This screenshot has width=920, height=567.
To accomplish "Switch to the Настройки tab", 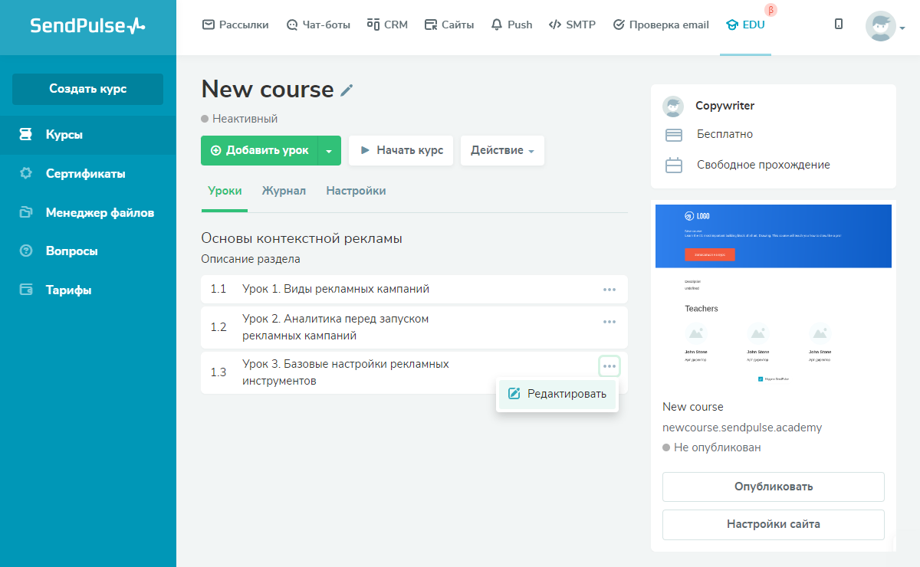I will coord(356,191).
